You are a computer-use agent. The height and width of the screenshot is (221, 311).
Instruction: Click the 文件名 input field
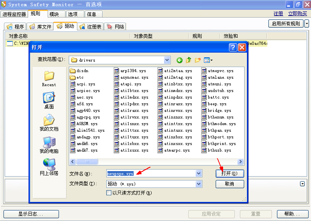click(x=151, y=173)
